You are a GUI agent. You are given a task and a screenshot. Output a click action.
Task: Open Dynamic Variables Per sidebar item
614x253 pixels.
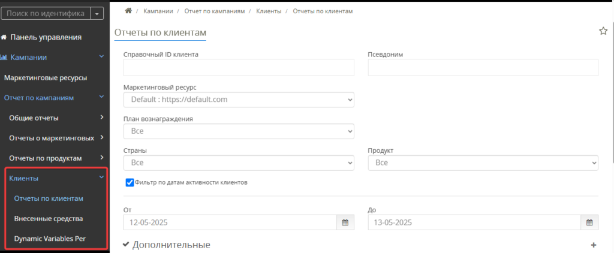(x=50, y=239)
